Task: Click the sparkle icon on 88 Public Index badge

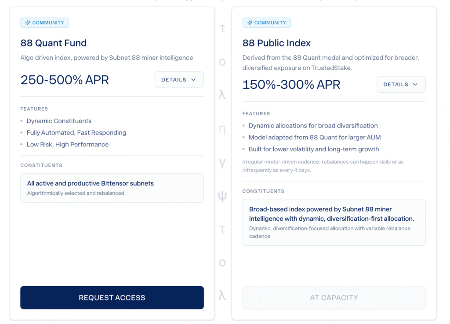Action: (250, 23)
